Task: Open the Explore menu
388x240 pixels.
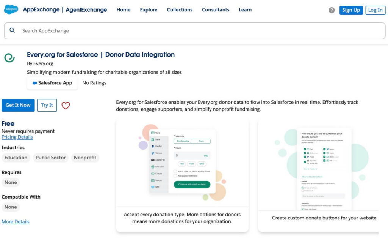Action: (x=149, y=9)
